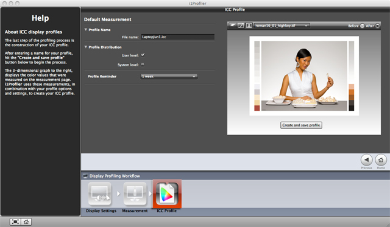Enable the System level checkbox
The width and height of the screenshot is (390, 227).
click(x=143, y=65)
